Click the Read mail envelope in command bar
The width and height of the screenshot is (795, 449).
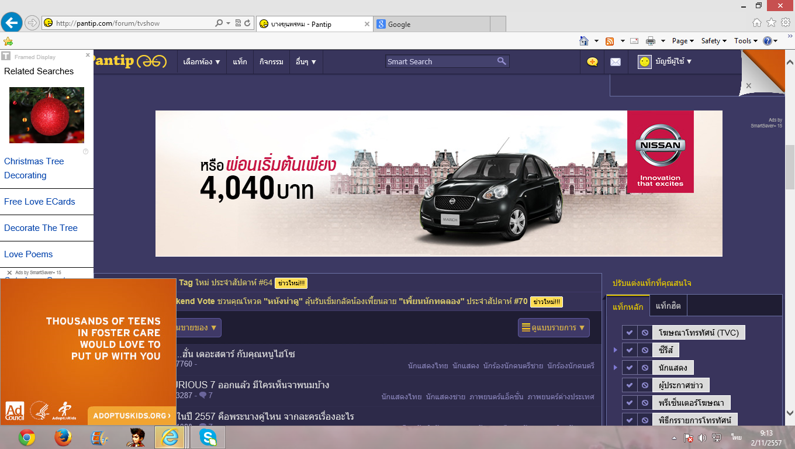pyautogui.click(x=634, y=41)
